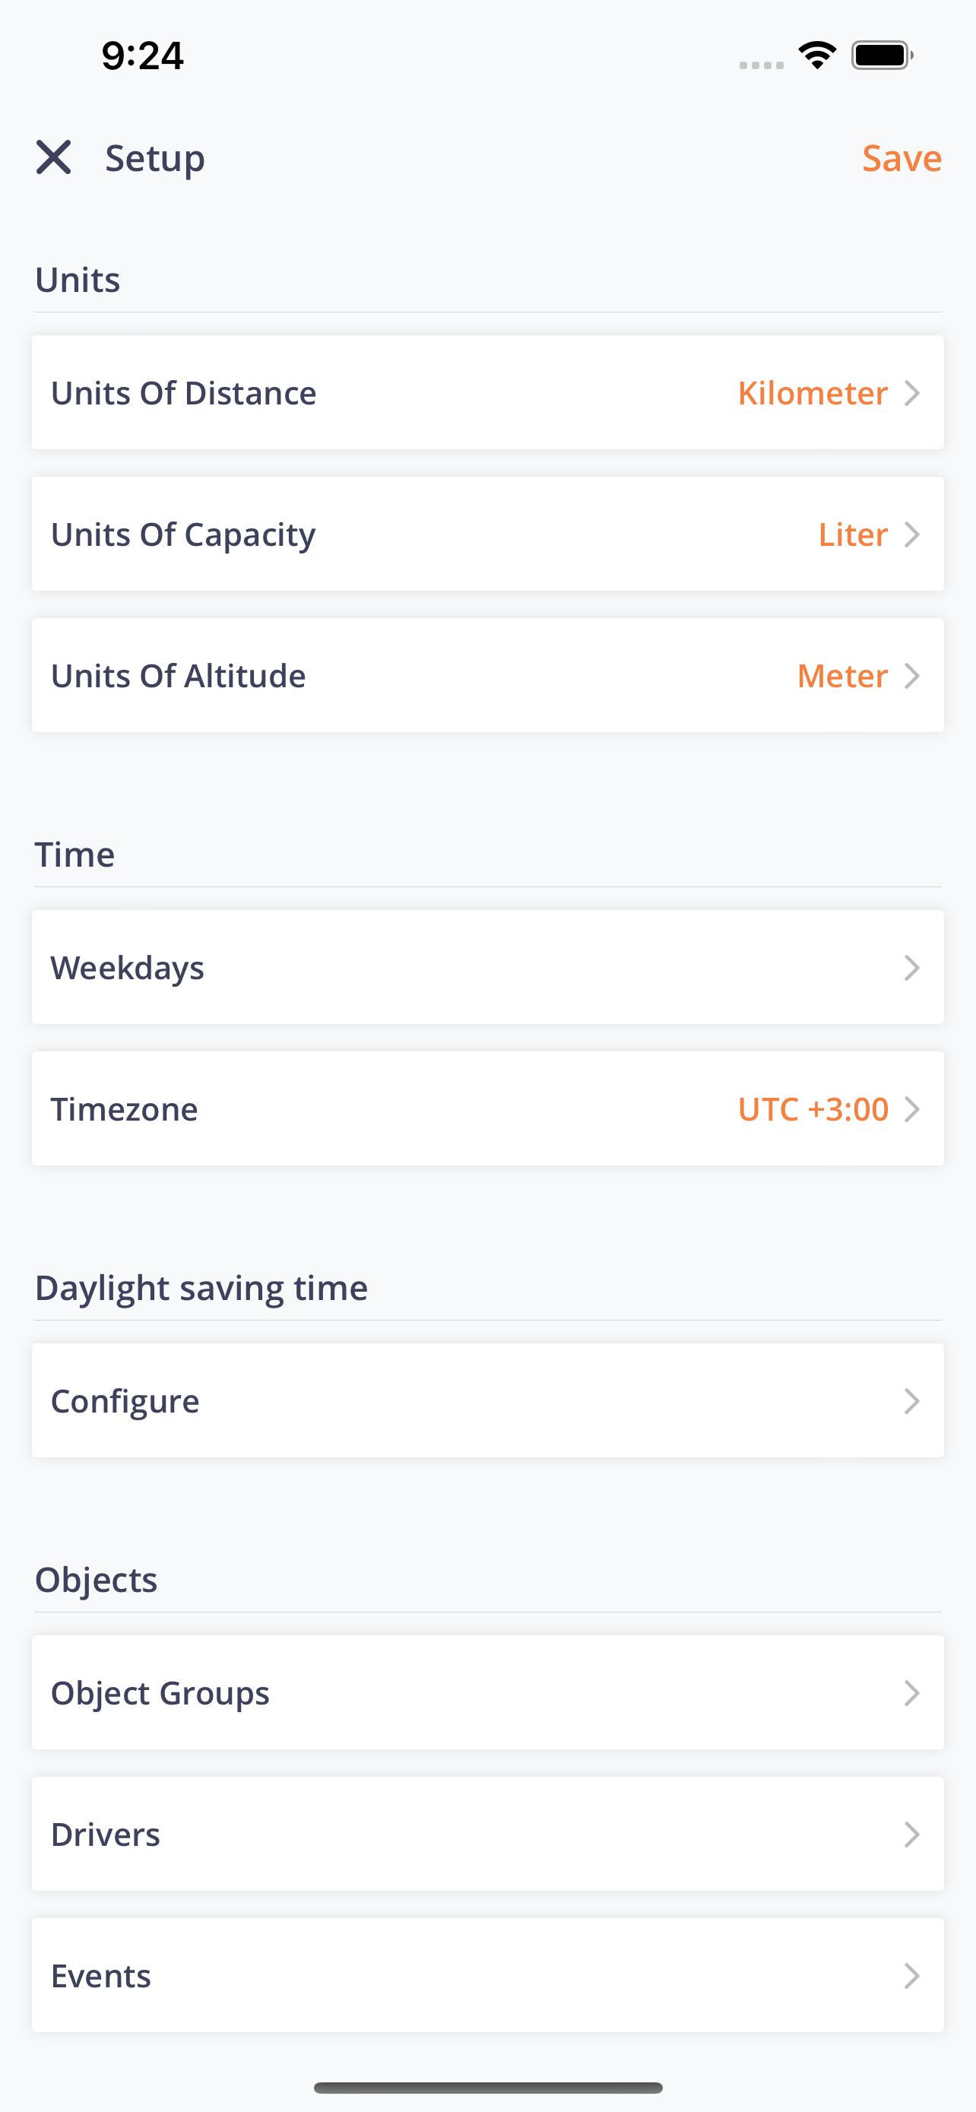This screenshot has height=2112, width=976.
Task: Open the Drivers list
Action: tap(487, 1834)
